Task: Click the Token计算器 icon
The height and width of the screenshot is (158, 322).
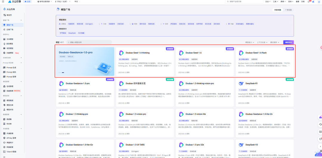Action: tap(4, 152)
